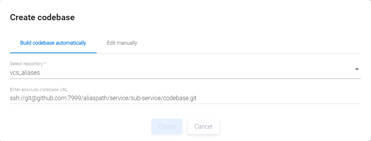This screenshot has width=371, height=141.
Task: Click the Enter absolute codebase URL label
Action: (x=39, y=90)
